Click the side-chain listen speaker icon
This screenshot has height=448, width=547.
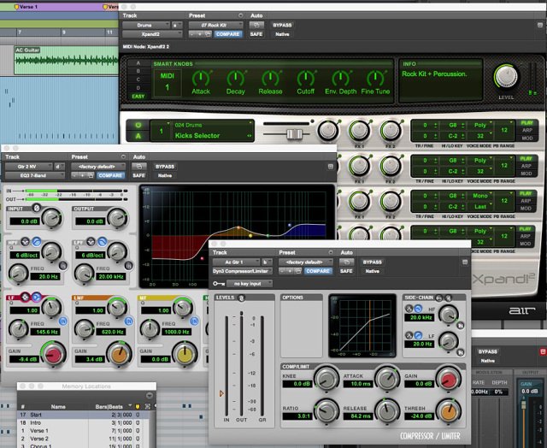tap(448, 298)
